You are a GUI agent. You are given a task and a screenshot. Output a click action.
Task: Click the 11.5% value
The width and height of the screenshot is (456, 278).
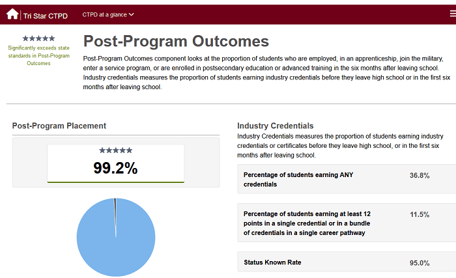420,214
